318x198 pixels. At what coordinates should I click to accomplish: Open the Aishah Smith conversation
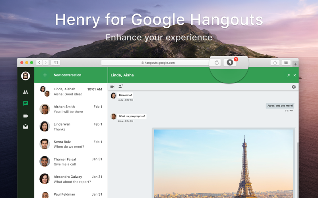pyautogui.click(x=71, y=109)
